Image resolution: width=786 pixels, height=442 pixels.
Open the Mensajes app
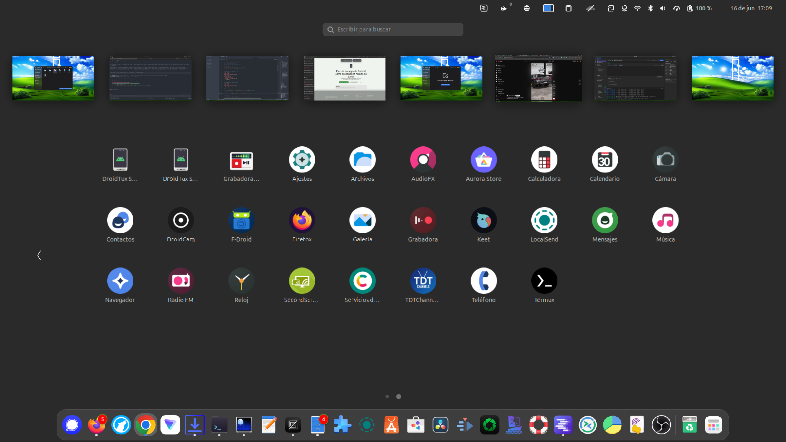coord(605,220)
